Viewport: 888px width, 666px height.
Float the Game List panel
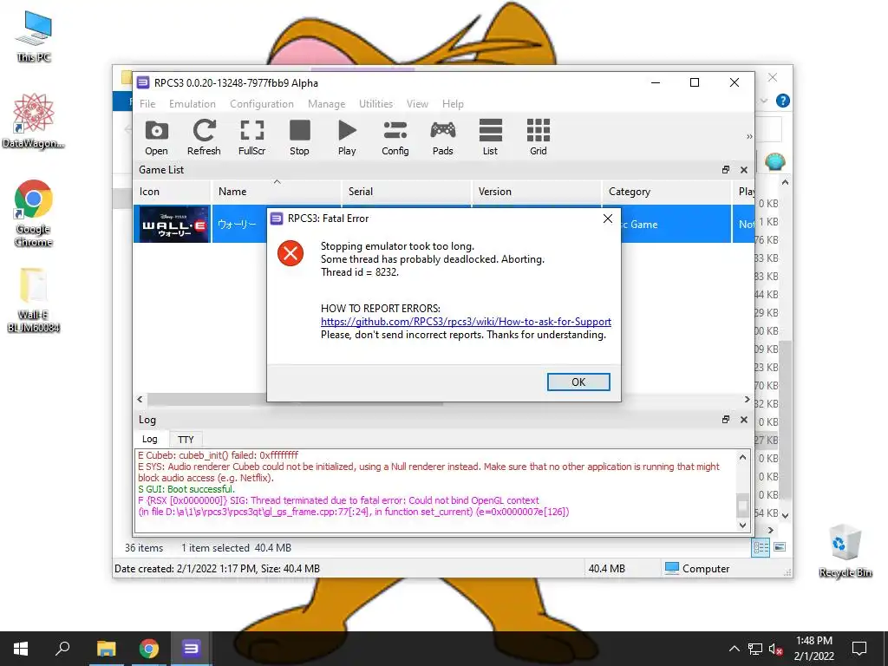point(726,170)
